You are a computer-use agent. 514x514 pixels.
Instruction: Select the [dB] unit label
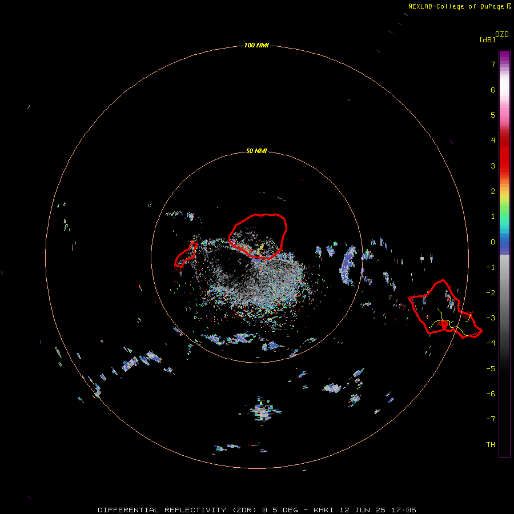coord(487,39)
